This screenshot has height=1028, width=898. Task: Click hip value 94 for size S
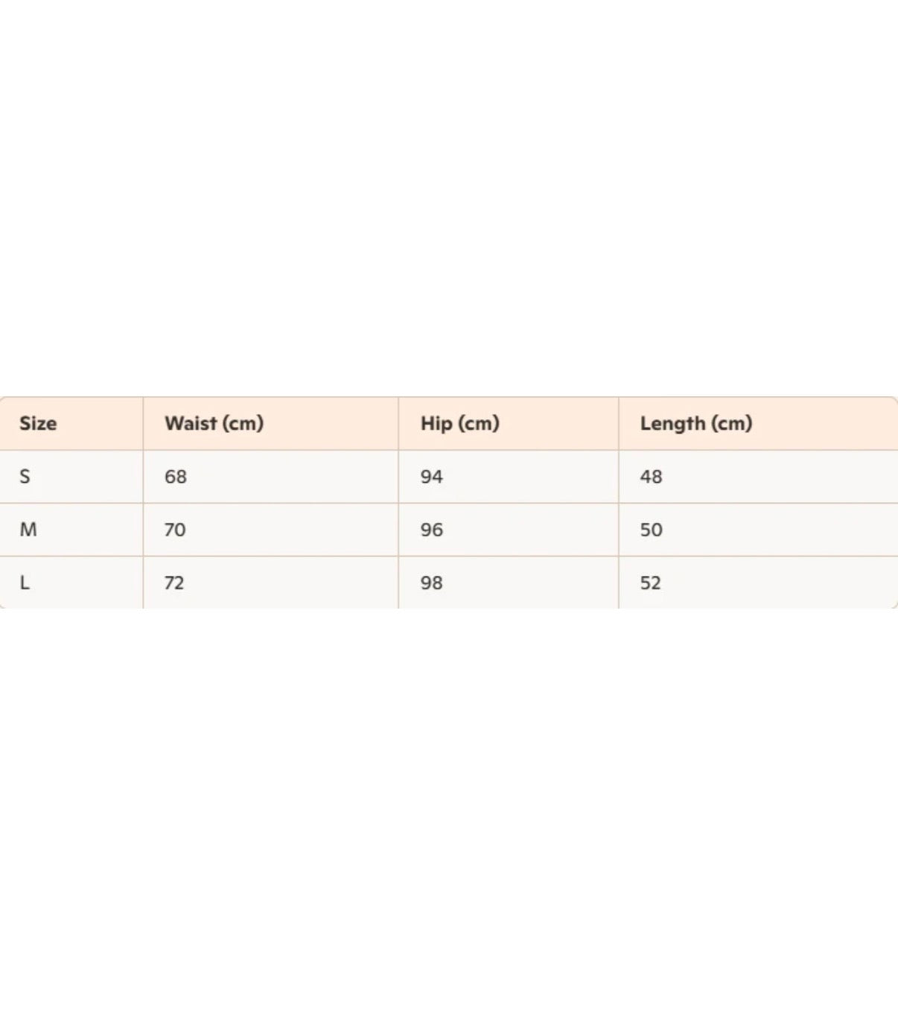point(432,477)
